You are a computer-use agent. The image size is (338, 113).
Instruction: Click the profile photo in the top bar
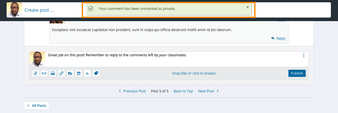coord(14,10)
